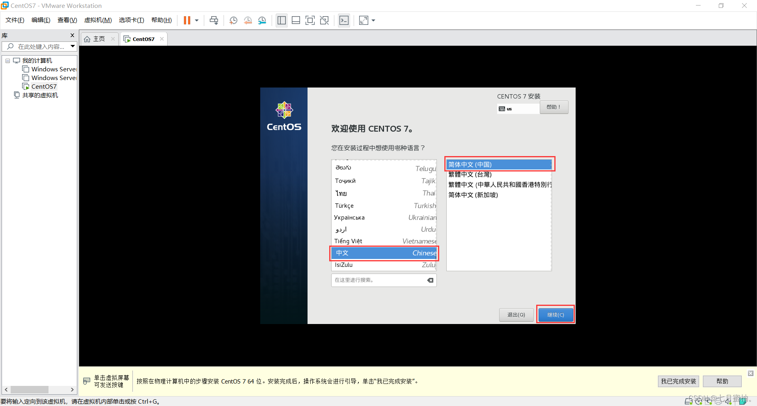Close the CentOS7 tab
757x406 pixels.
click(162, 39)
